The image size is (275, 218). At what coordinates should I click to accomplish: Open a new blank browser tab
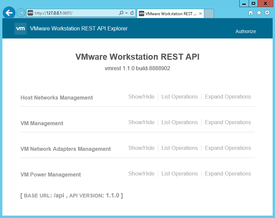209,13
